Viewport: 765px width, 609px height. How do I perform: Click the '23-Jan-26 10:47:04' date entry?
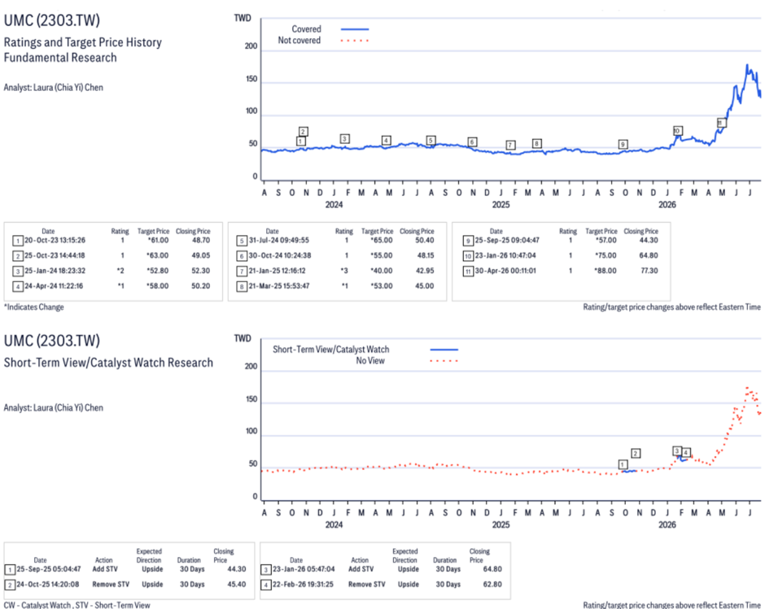point(505,255)
